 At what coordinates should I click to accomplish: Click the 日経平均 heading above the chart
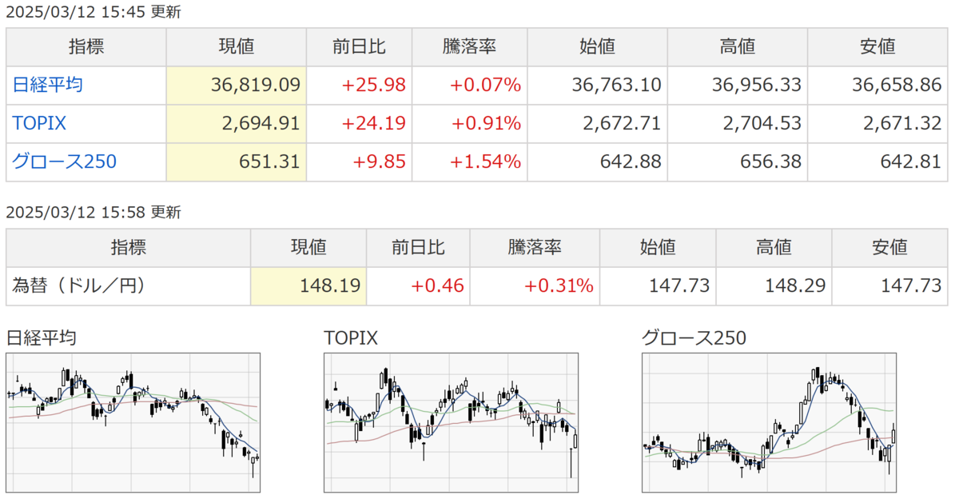coord(41,337)
